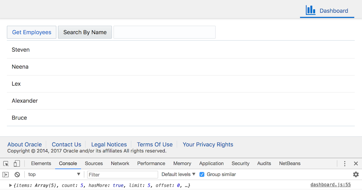Switch to the Elements tab

pos(41,163)
